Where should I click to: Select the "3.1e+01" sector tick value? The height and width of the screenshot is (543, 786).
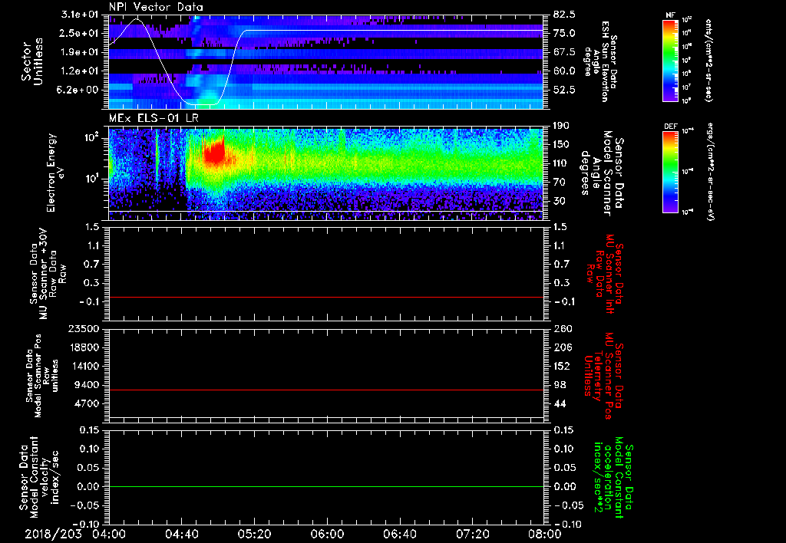pos(79,14)
